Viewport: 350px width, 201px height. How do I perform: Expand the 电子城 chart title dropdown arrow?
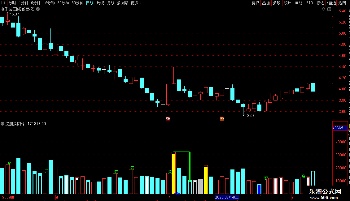coord(38,9)
